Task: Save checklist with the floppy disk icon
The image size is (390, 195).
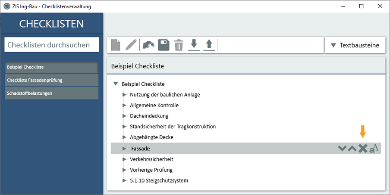Action: 163,45
